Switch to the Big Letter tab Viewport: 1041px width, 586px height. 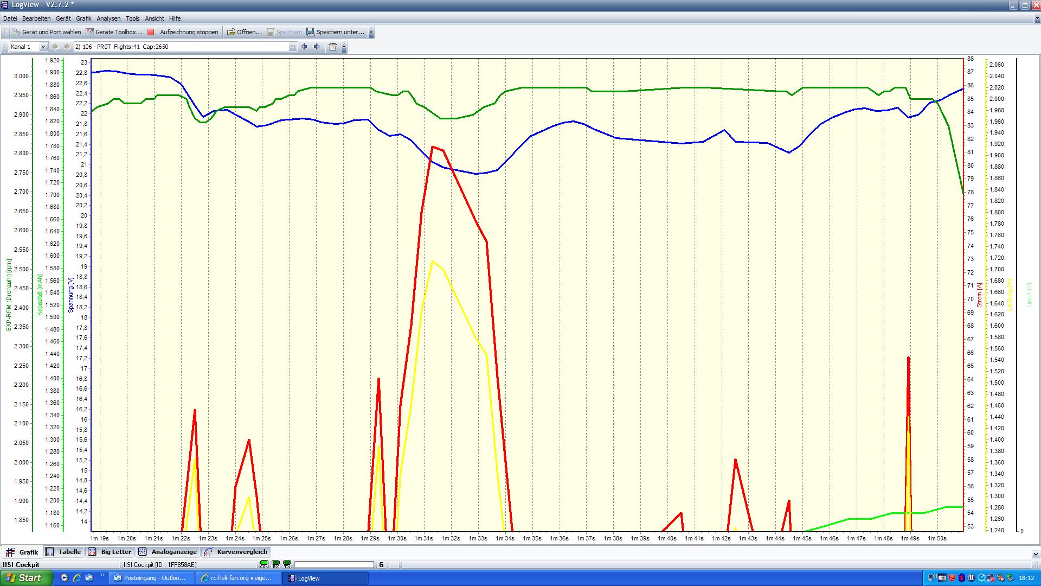(110, 552)
